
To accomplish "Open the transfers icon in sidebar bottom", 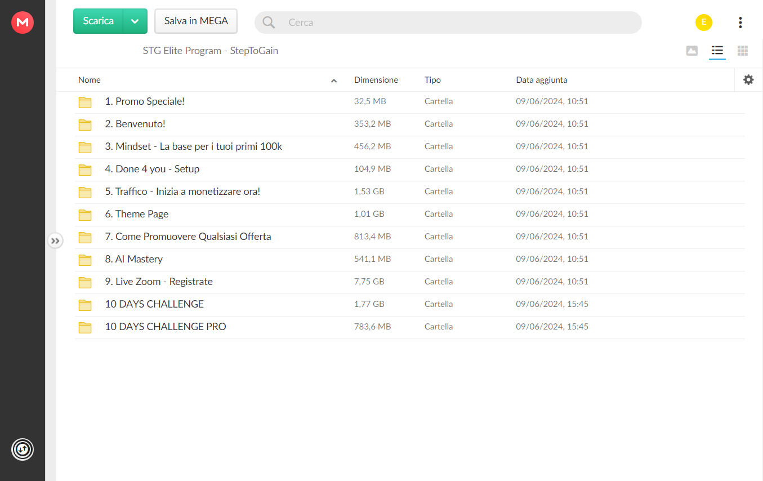I will (x=23, y=449).
